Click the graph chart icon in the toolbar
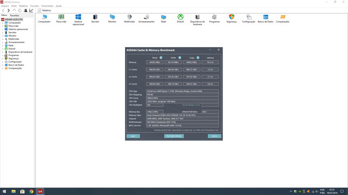The height and width of the screenshot is (195, 348). click(32, 10)
